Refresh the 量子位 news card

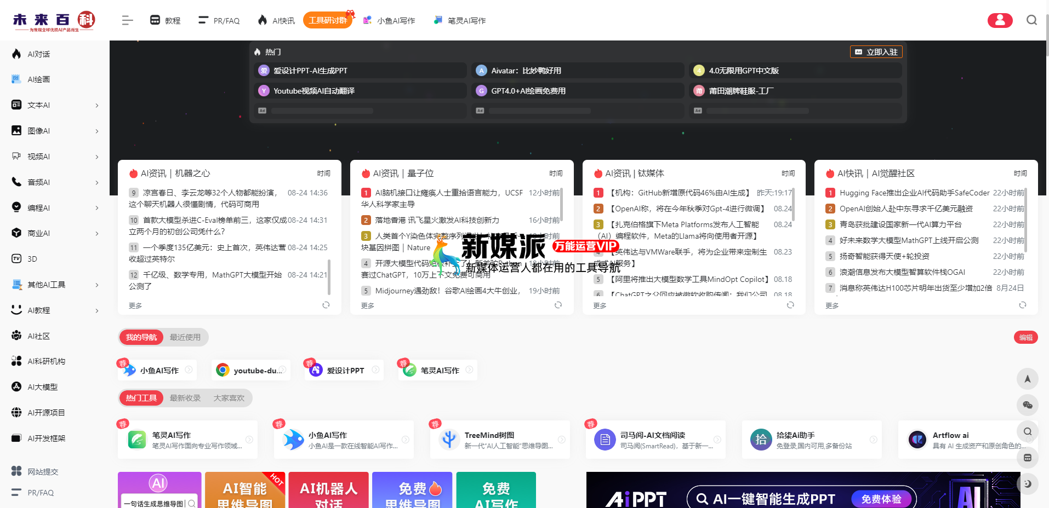(x=558, y=305)
